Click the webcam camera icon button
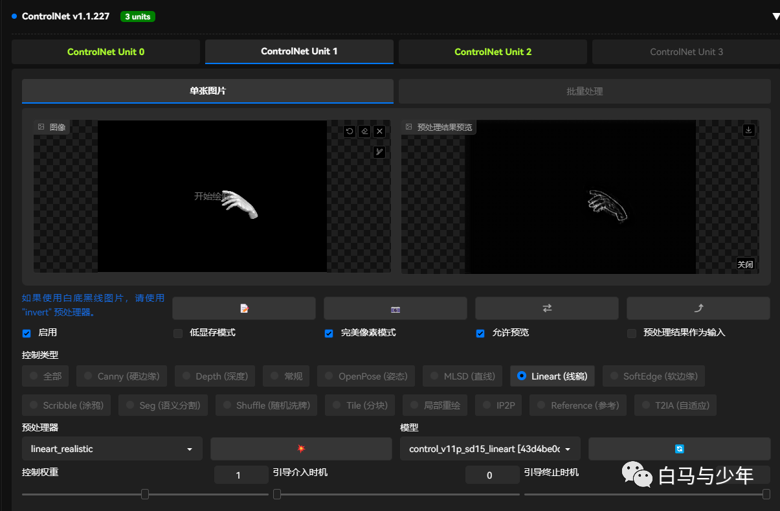The height and width of the screenshot is (511, 780). [x=396, y=309]
